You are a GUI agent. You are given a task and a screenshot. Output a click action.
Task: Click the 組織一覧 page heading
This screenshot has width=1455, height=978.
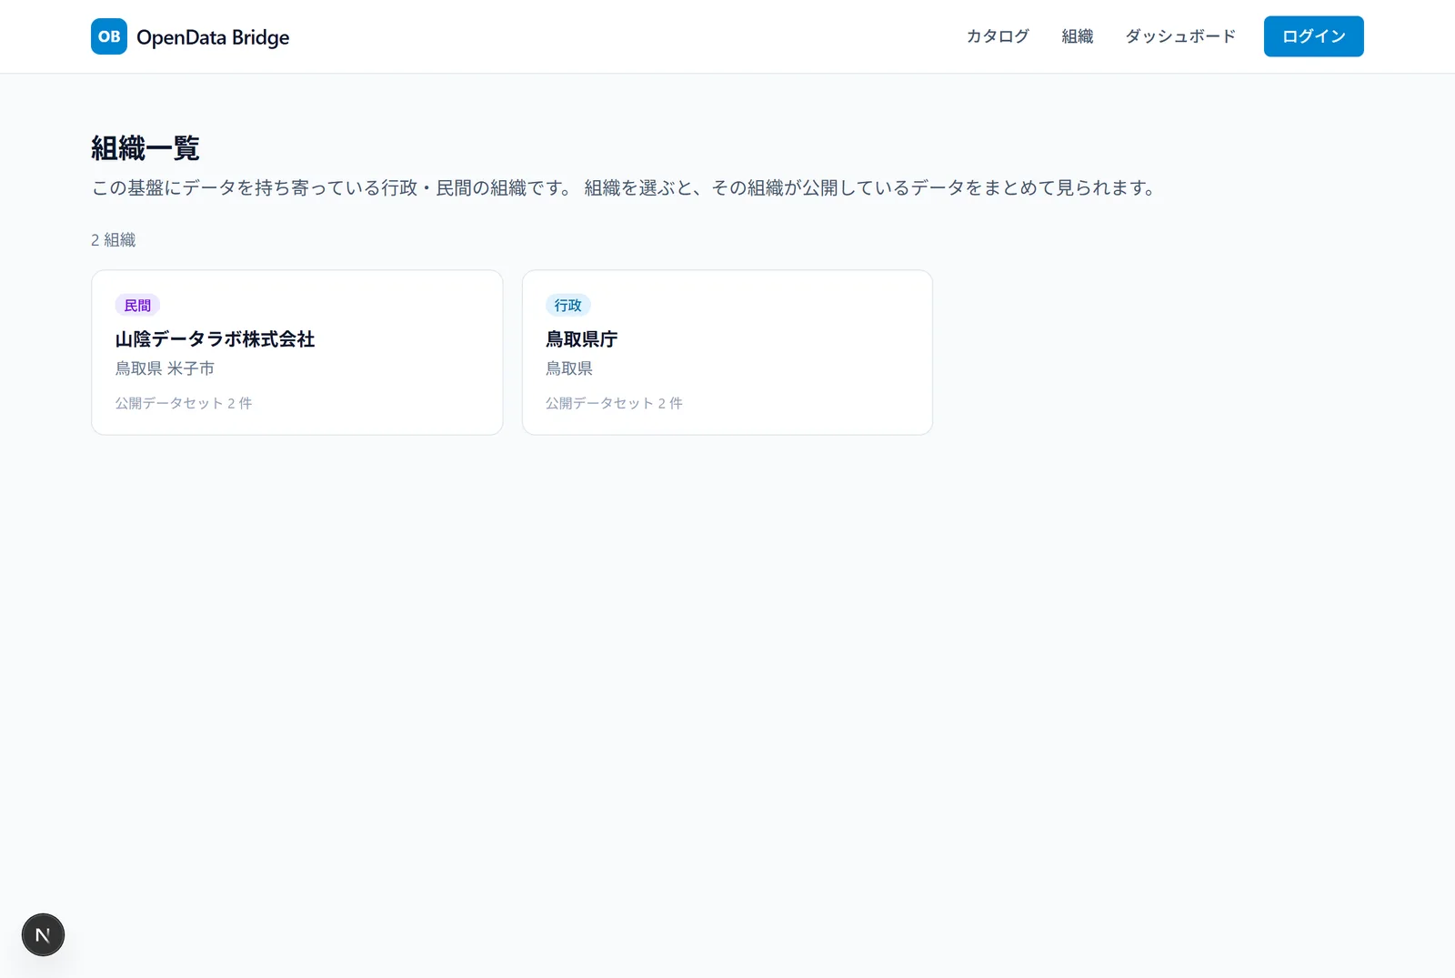145,147
